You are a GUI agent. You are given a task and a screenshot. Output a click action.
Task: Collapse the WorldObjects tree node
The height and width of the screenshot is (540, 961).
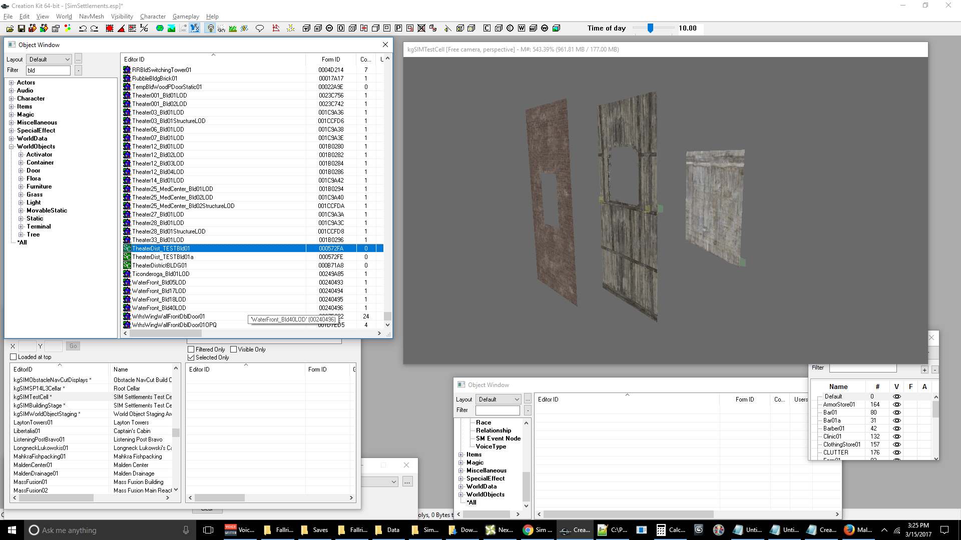click(x=11, y=146)
